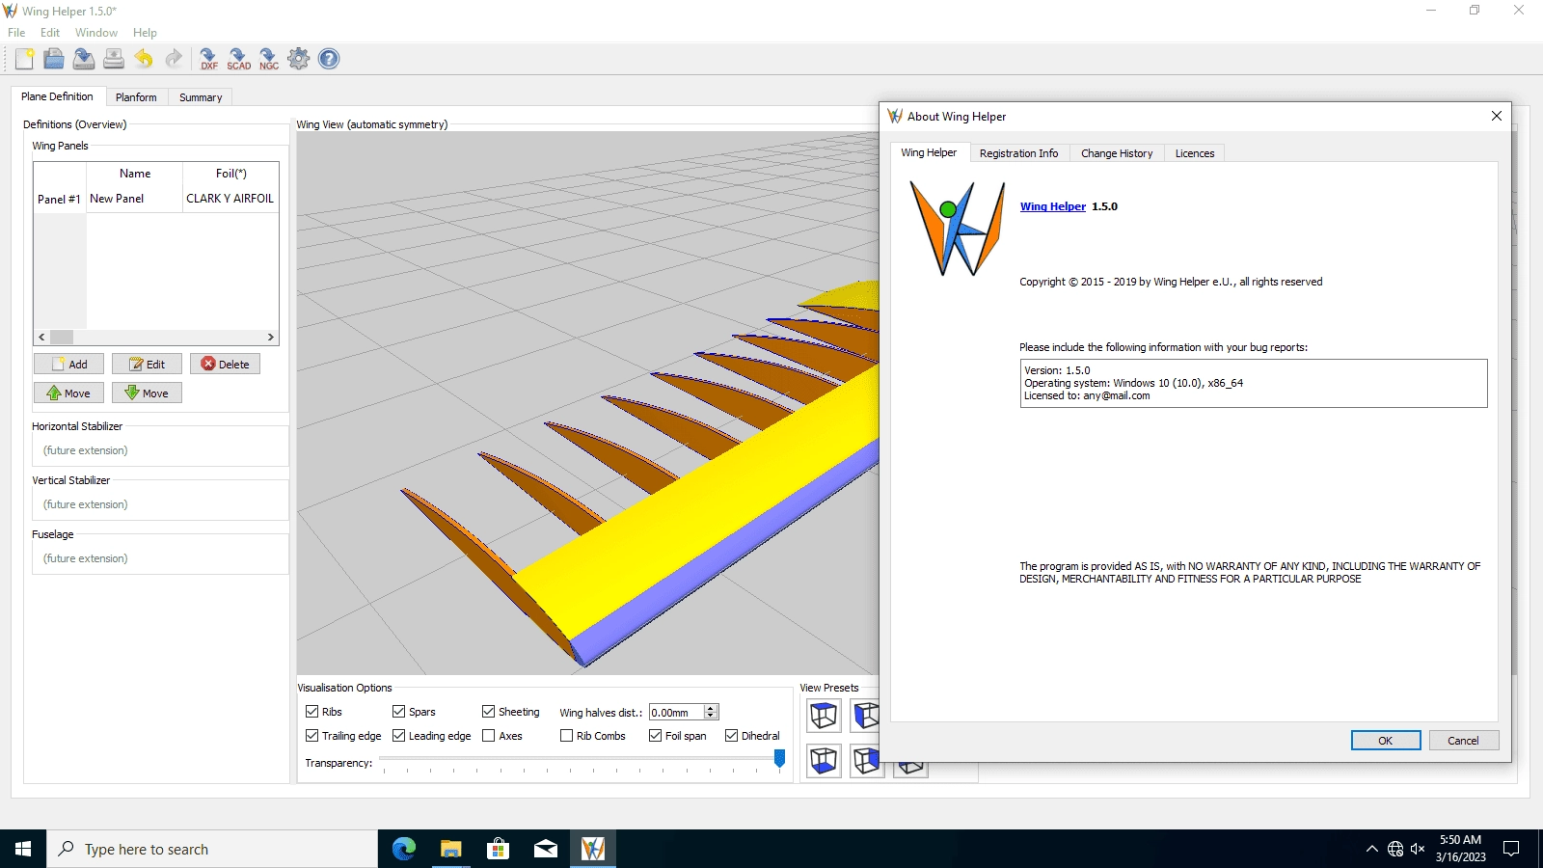
Task: Open Mail app from taskbar
Action: 545,849
